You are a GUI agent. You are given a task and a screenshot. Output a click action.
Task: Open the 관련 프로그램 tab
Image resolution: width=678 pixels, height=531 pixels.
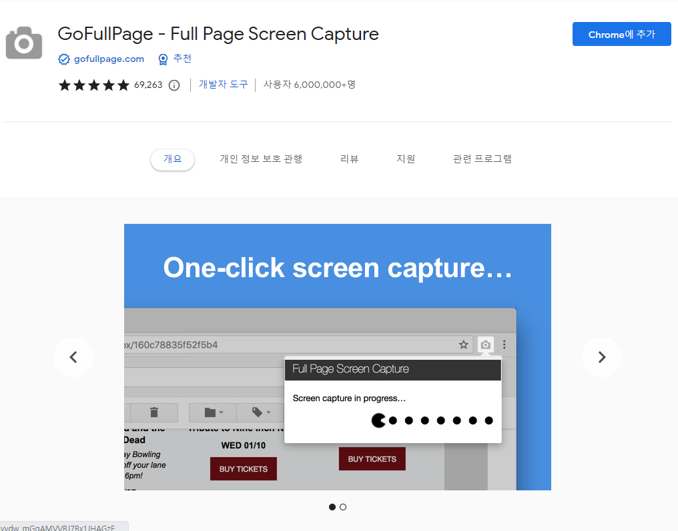(x=482, y=159)
